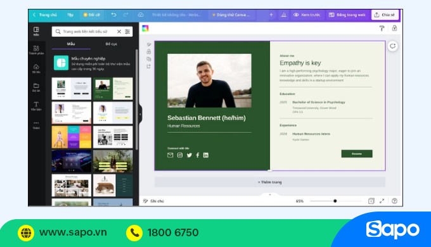Open Ghi chú notes at bottom
The width and height of the screenshot is (431, 247).
[x=153, y=201]
